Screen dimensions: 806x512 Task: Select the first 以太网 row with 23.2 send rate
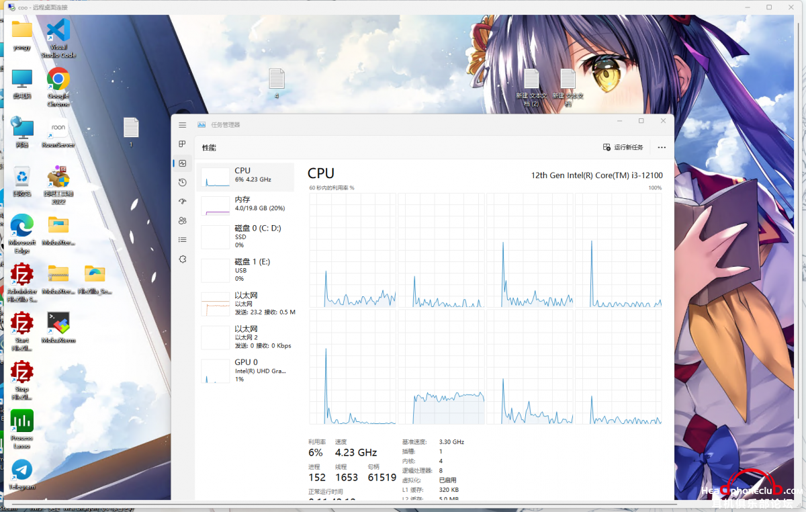point(245,304)
